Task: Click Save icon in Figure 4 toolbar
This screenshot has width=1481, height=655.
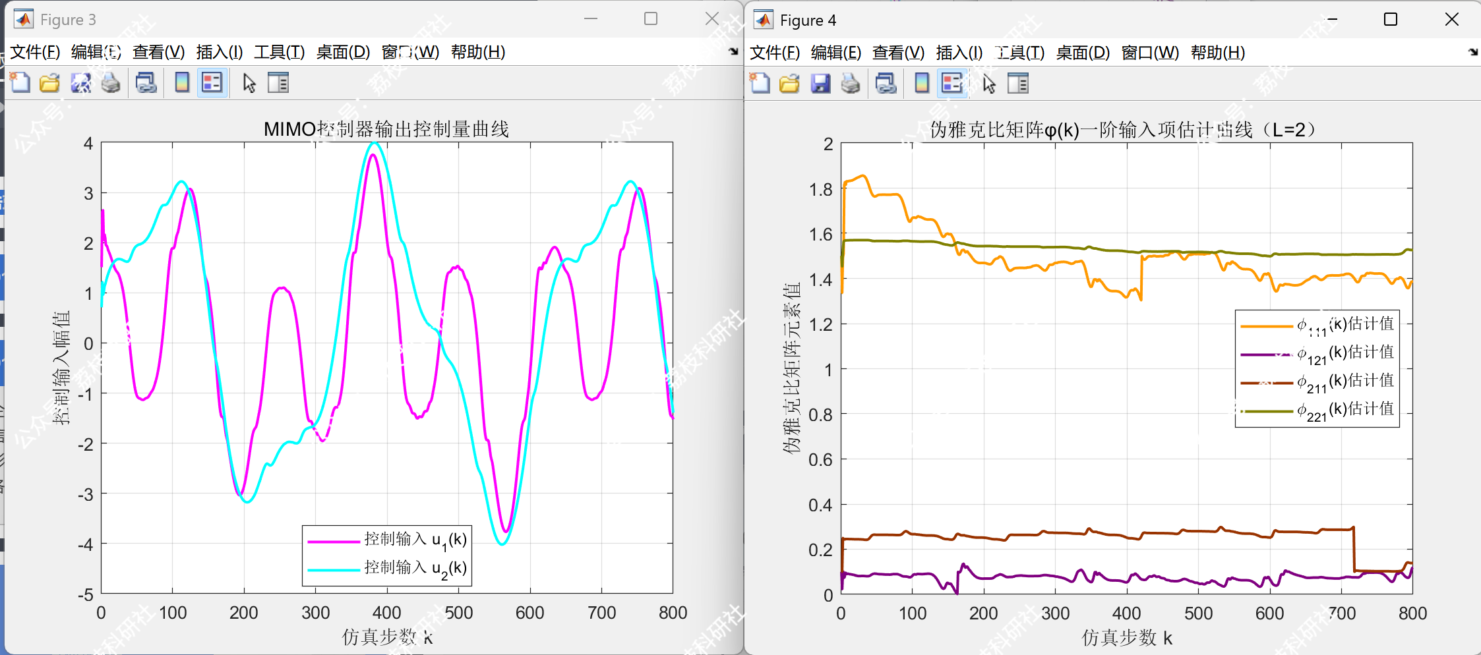Action: [820, 84]
